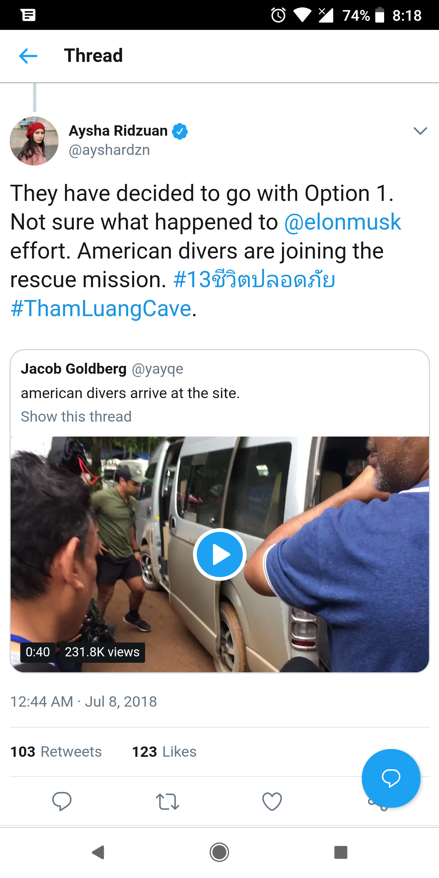
Task: Tap the reply speech bubble icon
Action: pyautogui.click(x=62, y=801)
